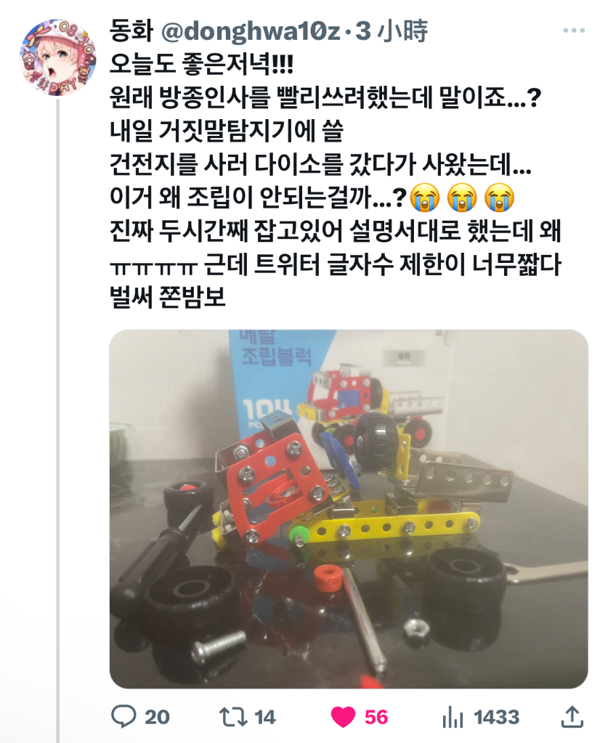
Task: View tweet analytics bar chart icon
Action: (x=453, y=717)
